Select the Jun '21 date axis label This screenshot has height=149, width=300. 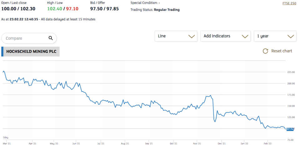(x=76, y=144)
